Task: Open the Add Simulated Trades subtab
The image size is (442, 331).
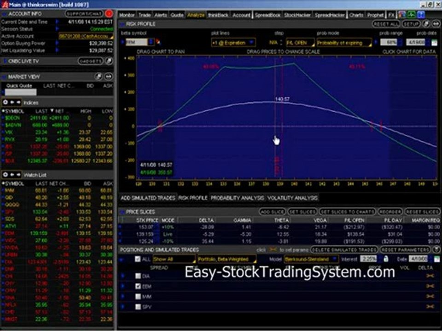Action: 148,198
